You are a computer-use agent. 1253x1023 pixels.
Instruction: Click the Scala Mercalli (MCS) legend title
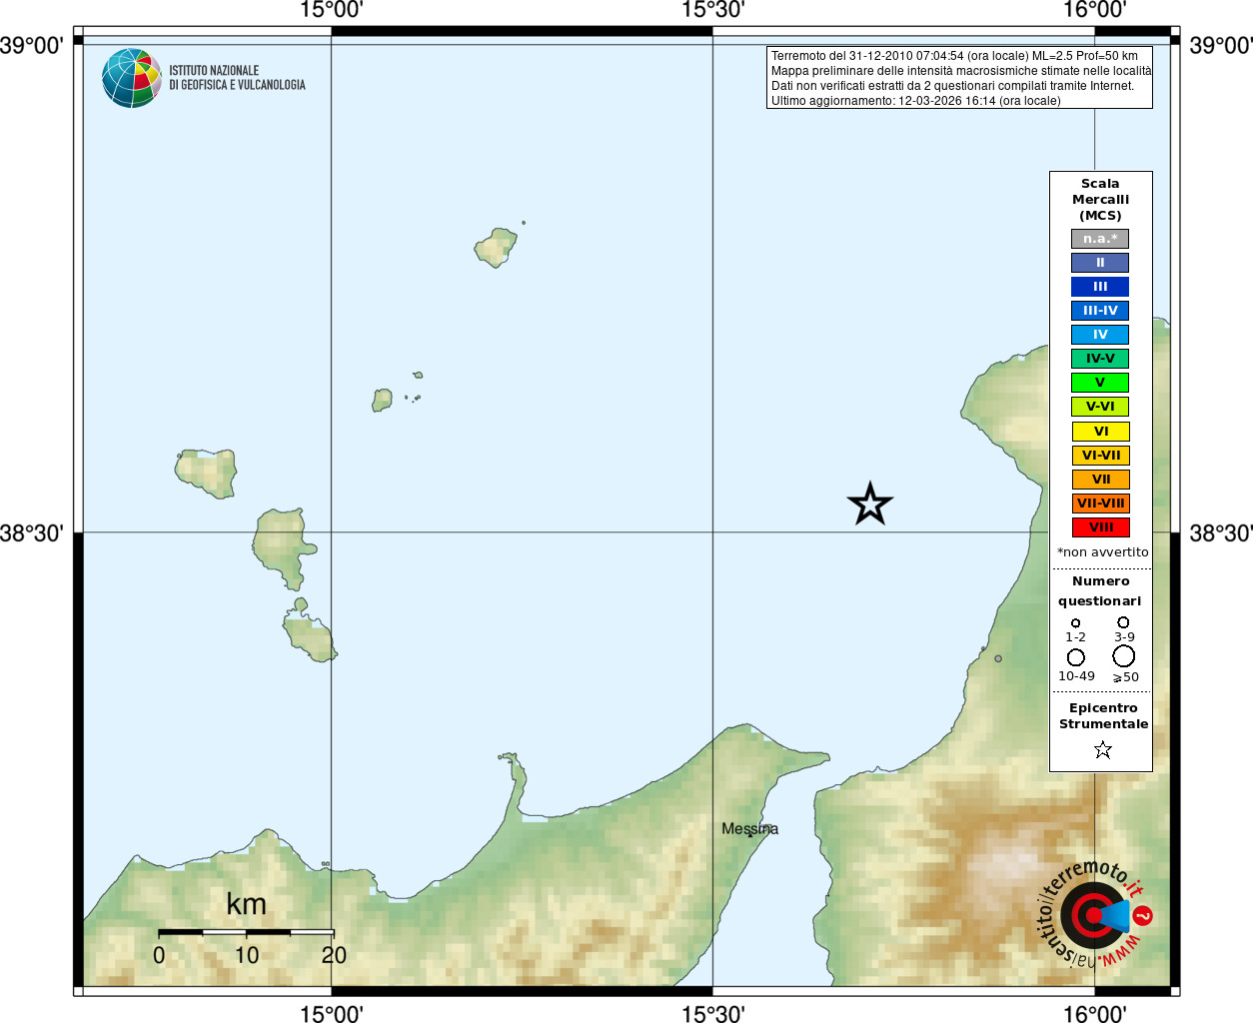[1100, 200]
